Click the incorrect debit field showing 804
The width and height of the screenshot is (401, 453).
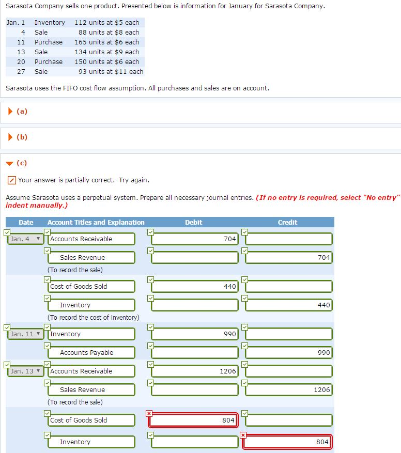193,420
